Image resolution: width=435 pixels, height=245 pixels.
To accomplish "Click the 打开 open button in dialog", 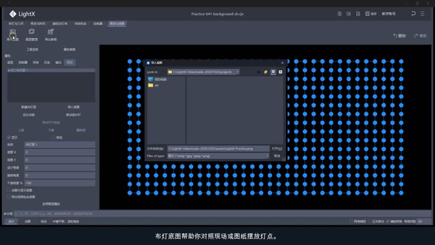I will pyautogui.click(x=277, y=148).
